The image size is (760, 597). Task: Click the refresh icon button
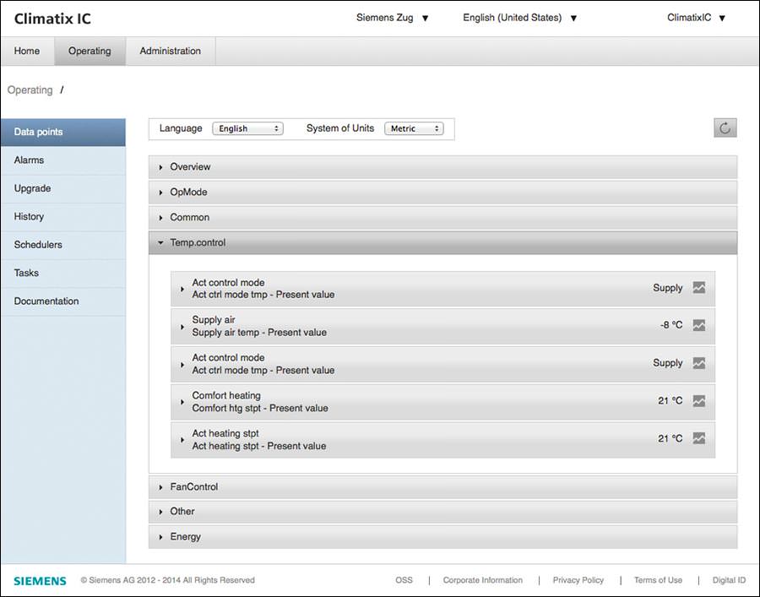pos(725,128)
